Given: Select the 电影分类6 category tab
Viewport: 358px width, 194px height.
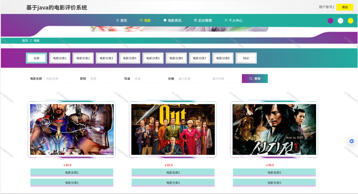Looking at the screenshot, I should (176, 58).
